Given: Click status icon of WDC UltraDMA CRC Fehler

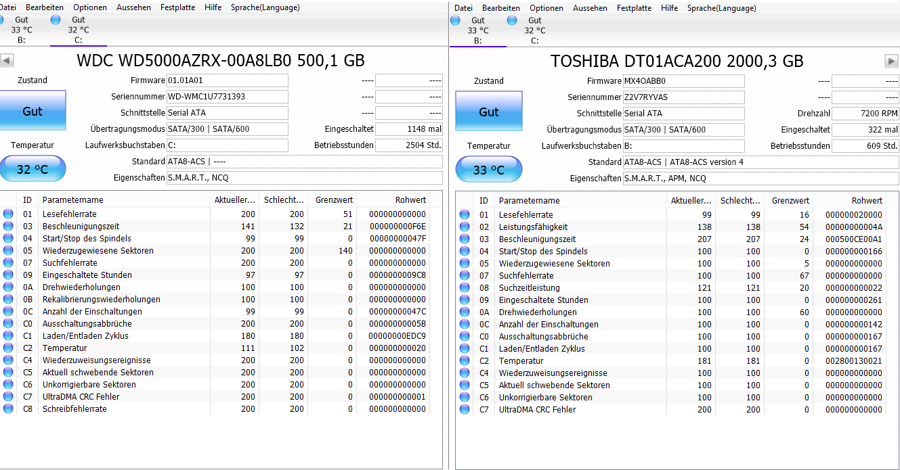Looking at the screenshot, I should coord(8,396).
